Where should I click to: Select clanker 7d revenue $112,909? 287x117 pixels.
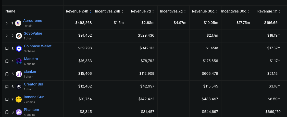point(147,74)
